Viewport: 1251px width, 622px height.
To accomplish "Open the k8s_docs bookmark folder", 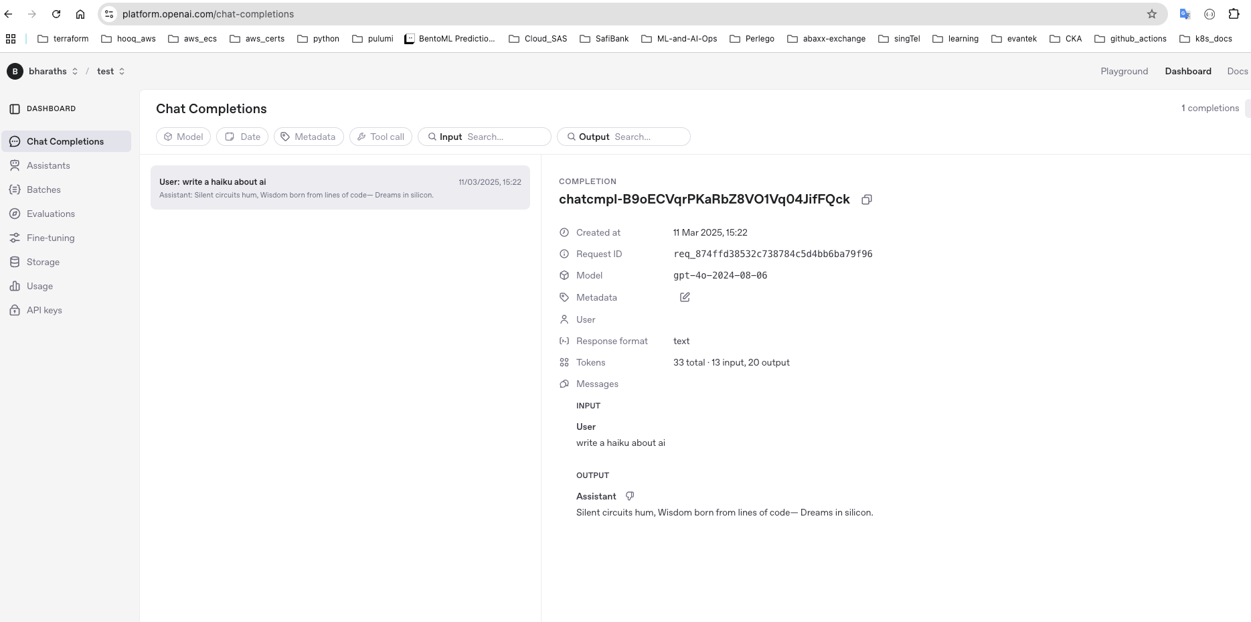I will pos(1206,39).
